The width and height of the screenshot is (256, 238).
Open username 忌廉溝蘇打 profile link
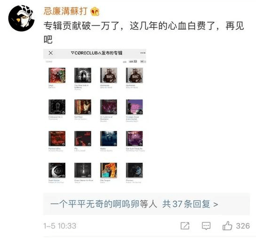66,11
